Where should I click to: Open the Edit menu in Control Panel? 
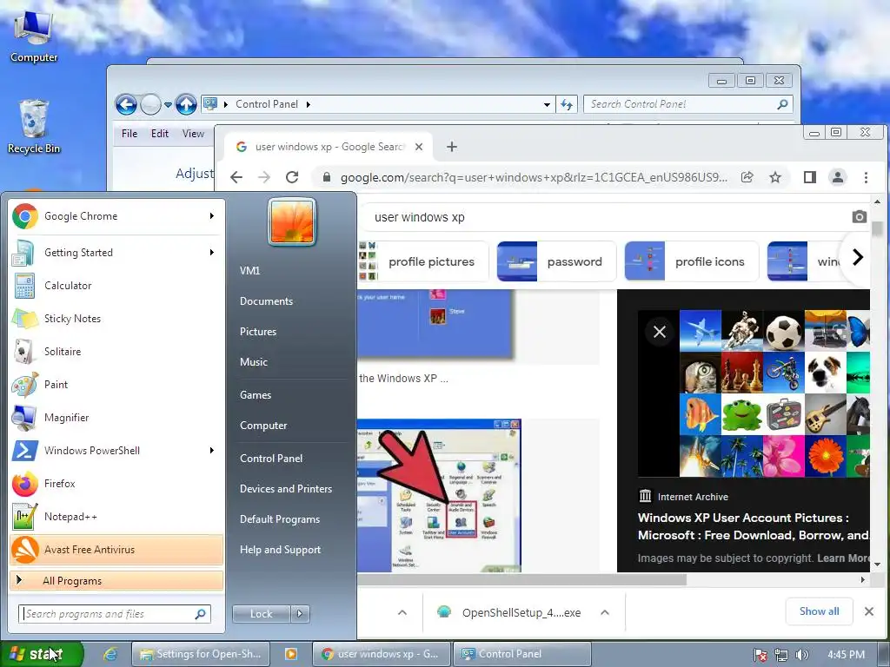tap(160, 134)
